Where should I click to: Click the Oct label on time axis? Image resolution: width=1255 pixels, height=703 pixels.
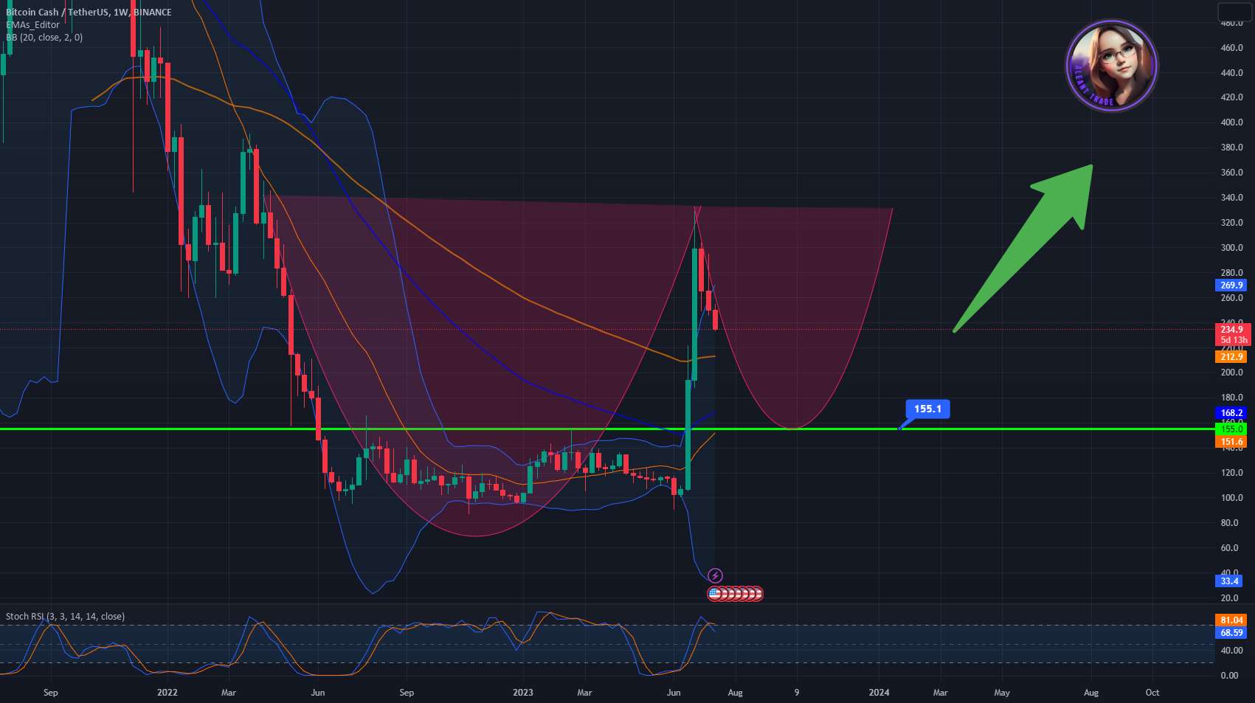(1152, 692)
